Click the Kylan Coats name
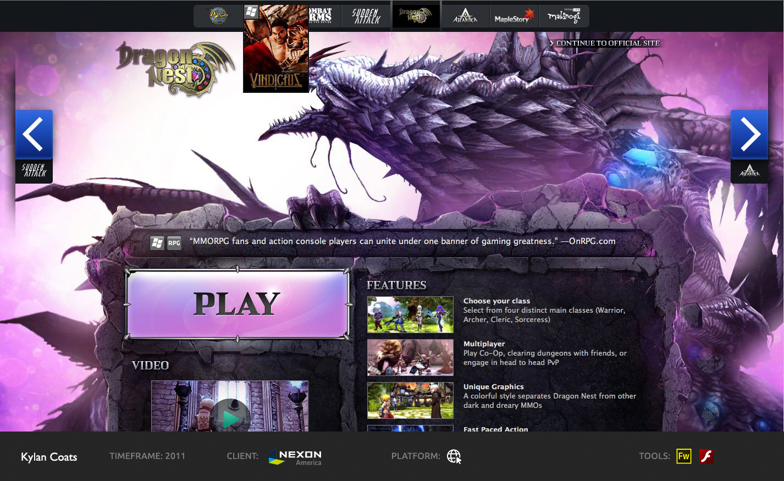Screen dimensions: 784x481 (49, 457)
